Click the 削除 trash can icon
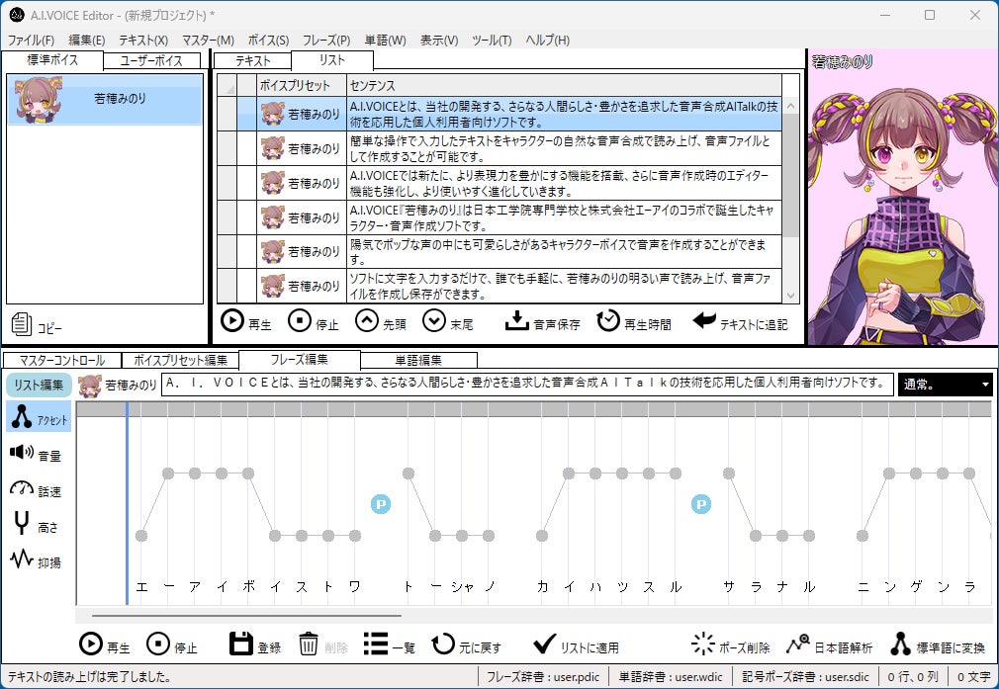999x689 pixels. tap(309, 644)
